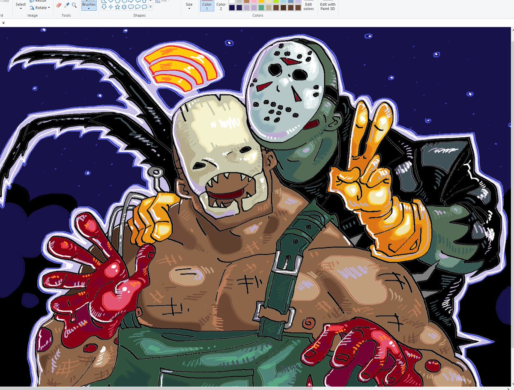Pick the green swatch in the palette

261,8
